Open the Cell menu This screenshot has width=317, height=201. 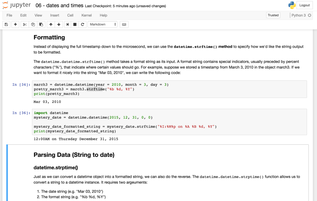pyautogui.click(x=70, y=15)
